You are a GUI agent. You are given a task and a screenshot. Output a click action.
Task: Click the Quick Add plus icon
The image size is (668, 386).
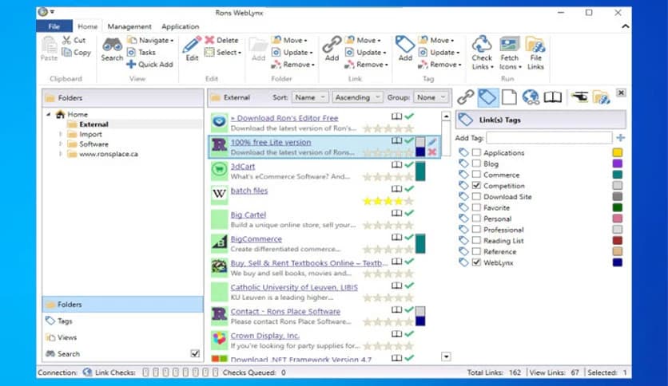(x=131, y=64)
